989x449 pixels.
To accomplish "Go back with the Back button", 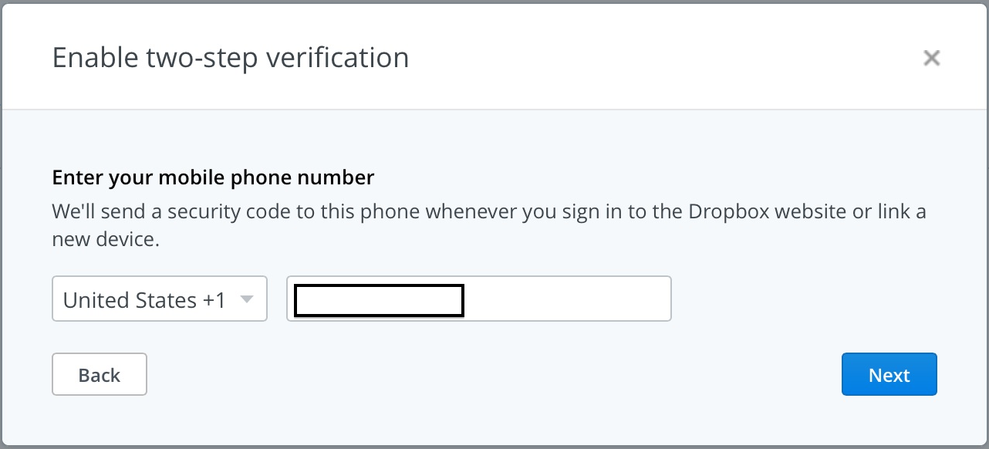I will pyautogui.click(x=99, y=375).
